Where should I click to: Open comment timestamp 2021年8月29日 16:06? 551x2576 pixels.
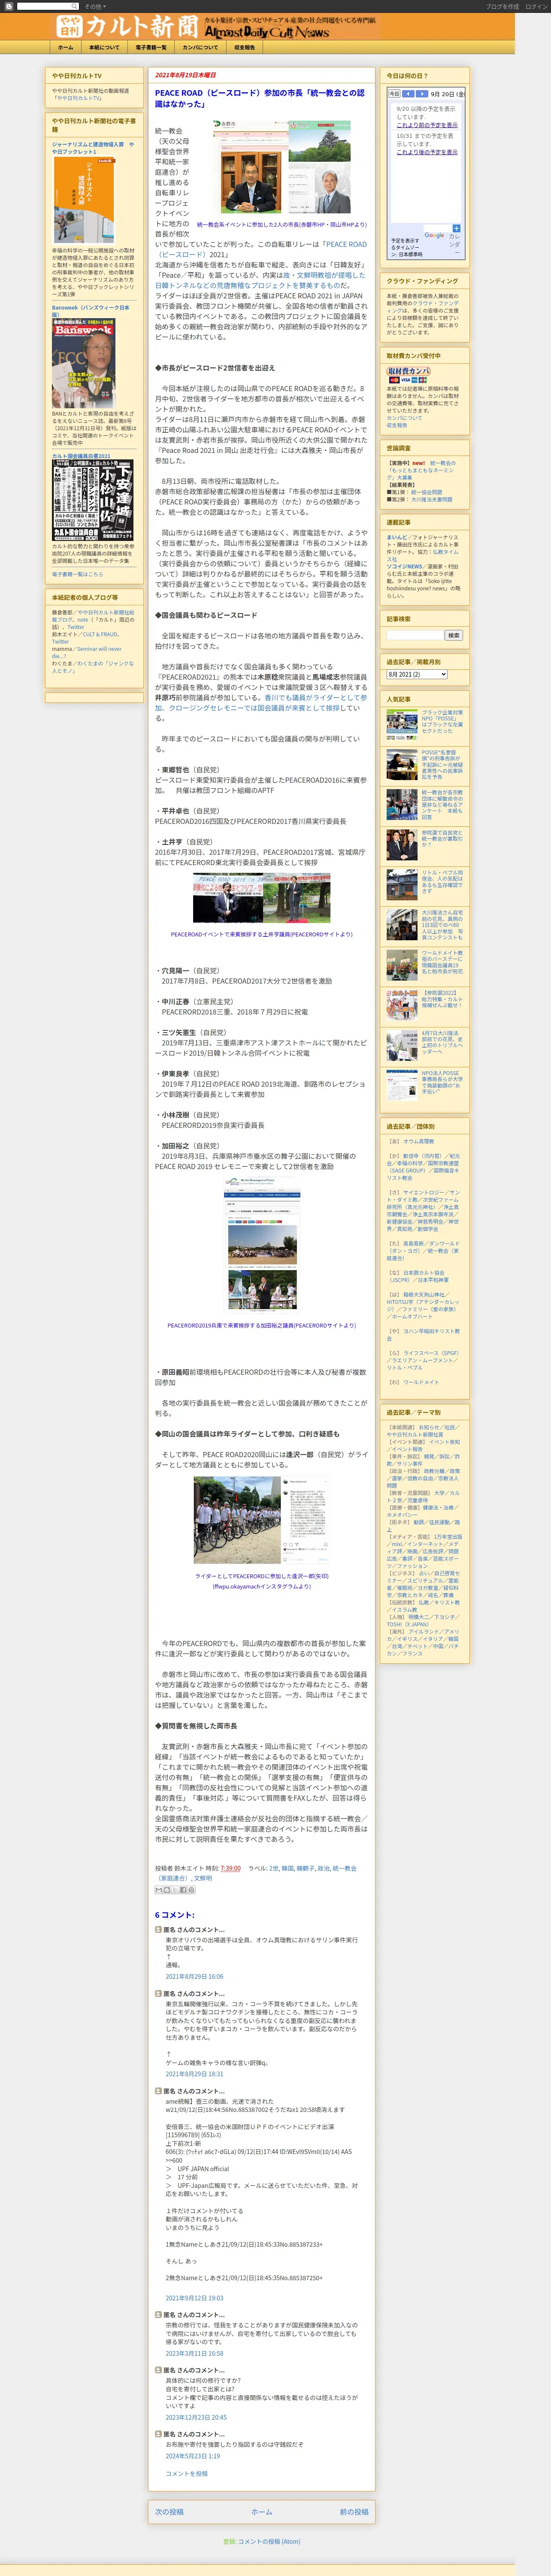point(194,1976)
